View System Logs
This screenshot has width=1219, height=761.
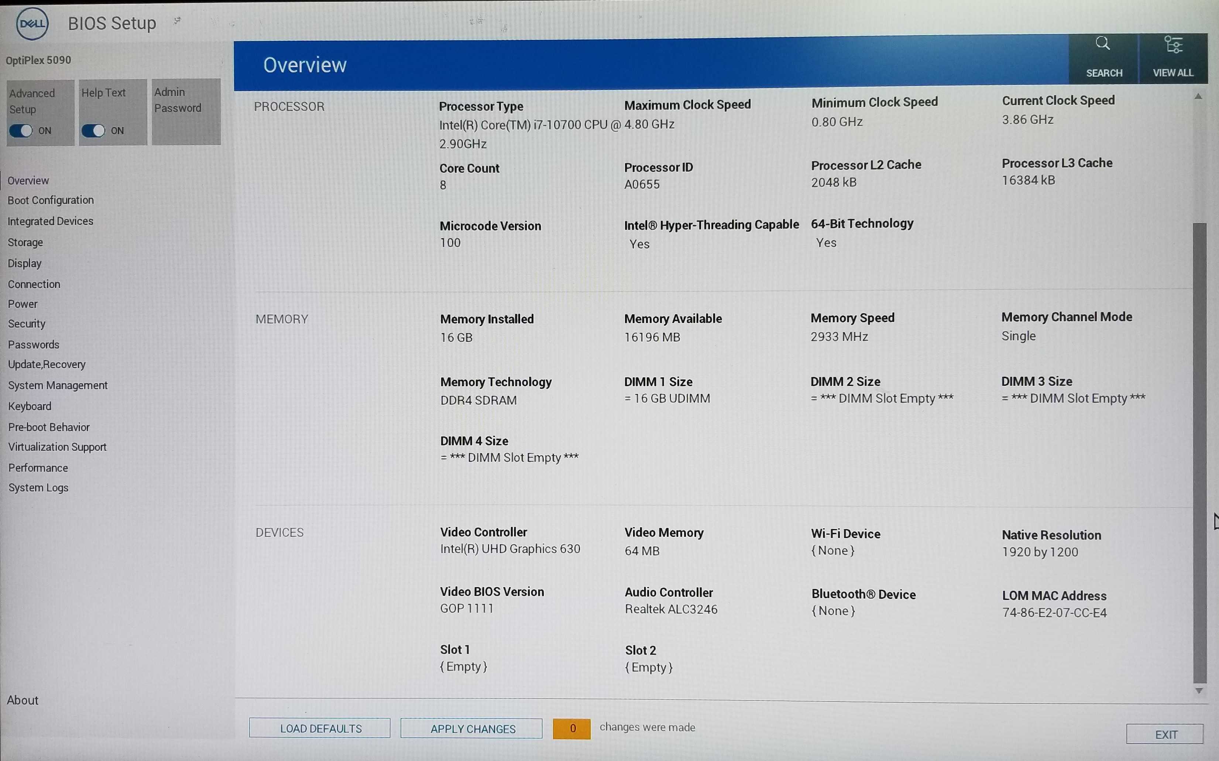click(x=38, y=488)
